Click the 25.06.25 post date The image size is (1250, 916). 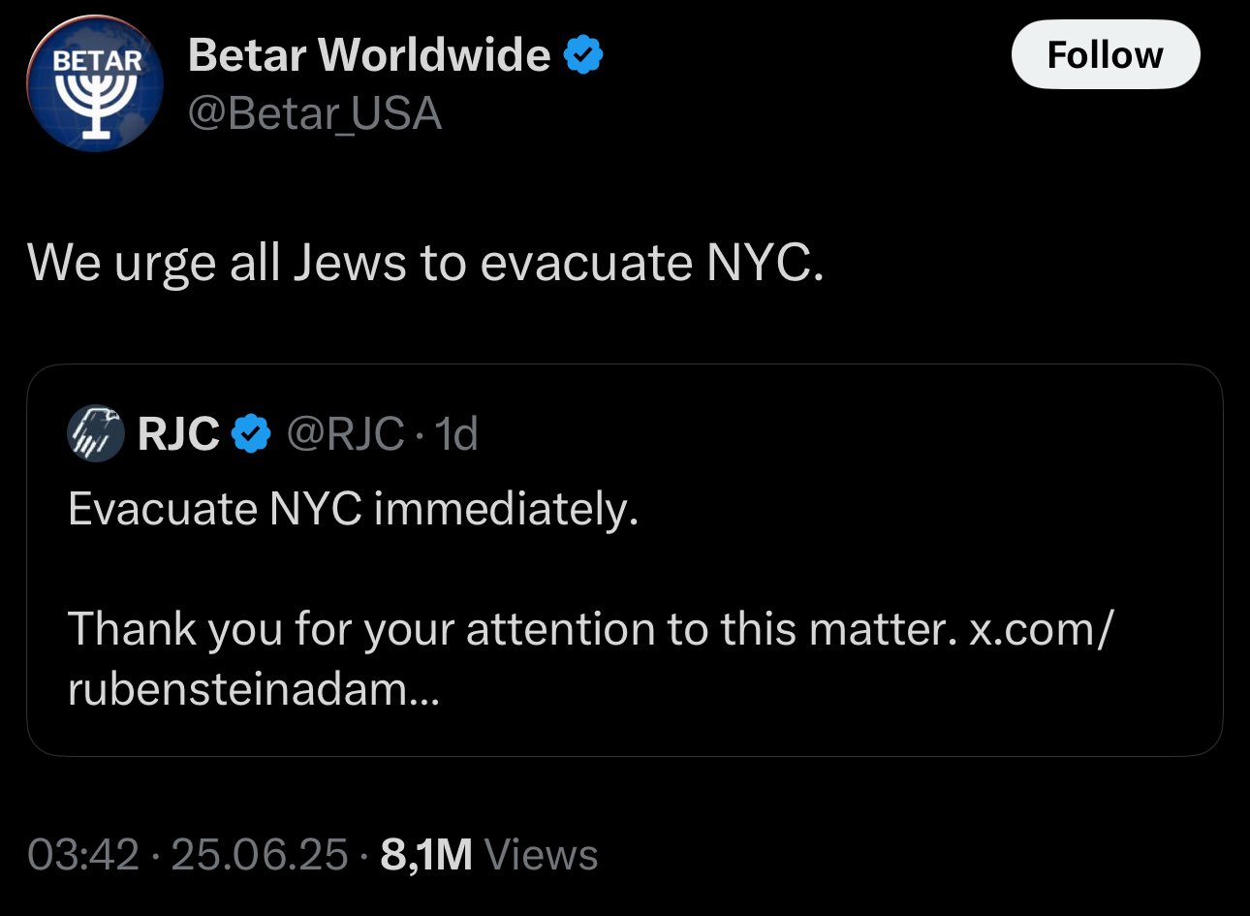tap(259, 855)
